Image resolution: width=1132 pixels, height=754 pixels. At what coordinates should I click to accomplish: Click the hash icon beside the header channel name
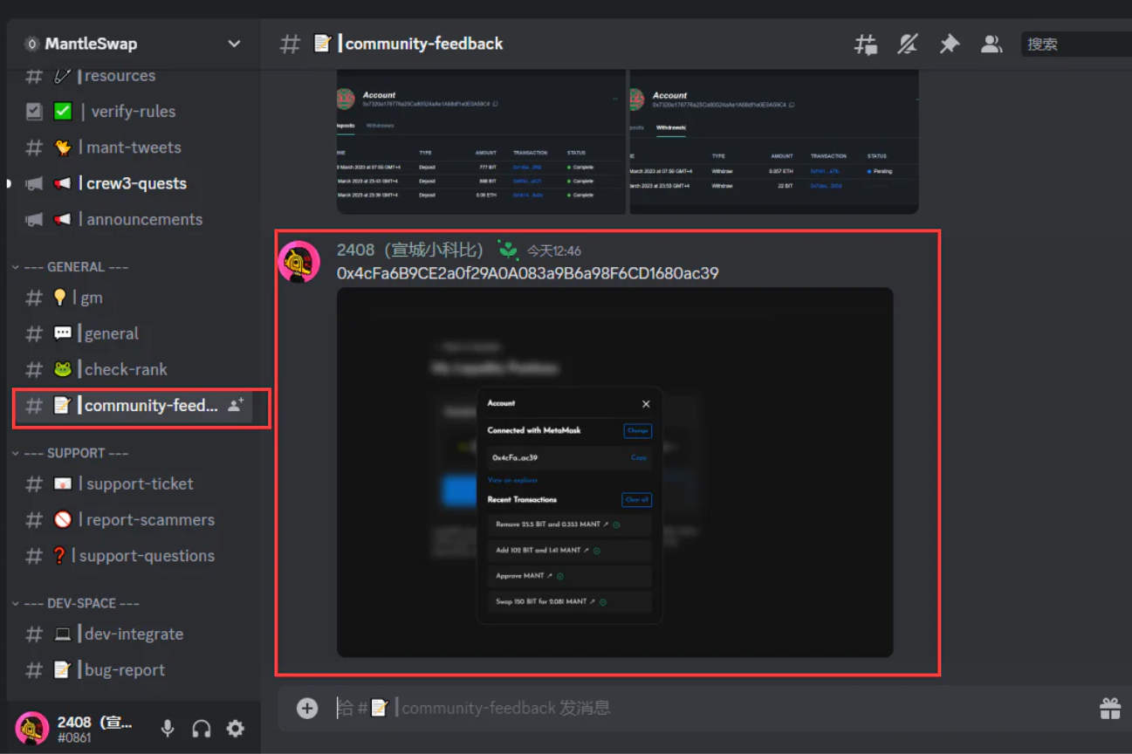(x=290, y=44)
